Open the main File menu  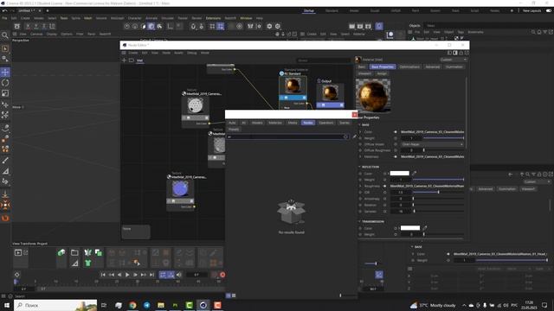[4, 18]
